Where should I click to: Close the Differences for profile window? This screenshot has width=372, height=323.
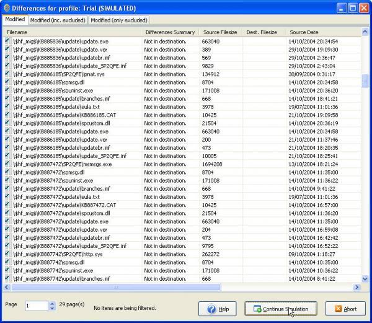point(364,8)
